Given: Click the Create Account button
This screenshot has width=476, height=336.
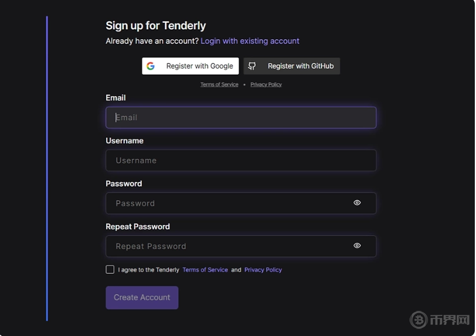Looking at the screenshot, I should 142,297.
